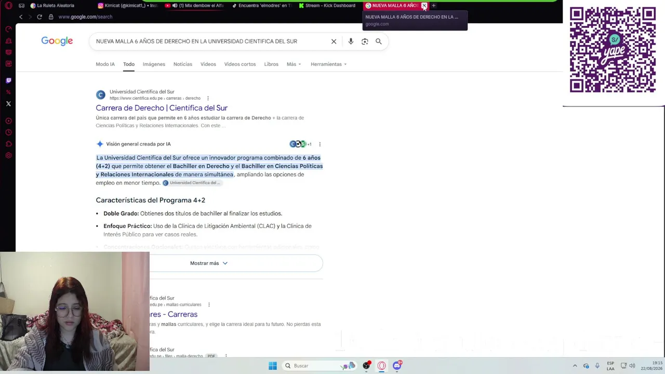
Task: Open the X (Twitter) panel in sidebar
Action: tap(8, 103)
